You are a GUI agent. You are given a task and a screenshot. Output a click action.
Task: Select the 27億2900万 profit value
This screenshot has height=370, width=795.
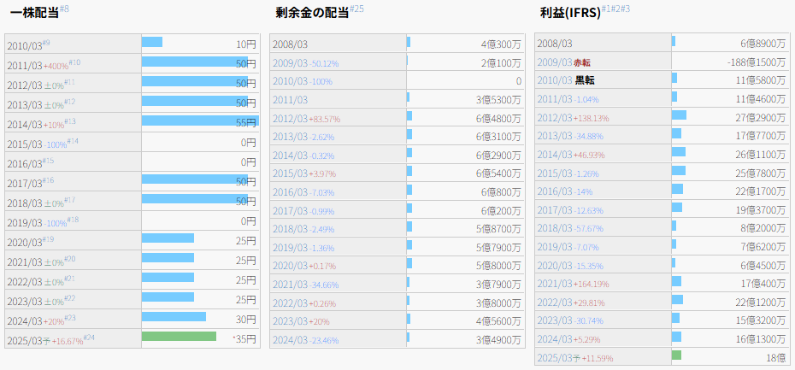coord(761,118)
